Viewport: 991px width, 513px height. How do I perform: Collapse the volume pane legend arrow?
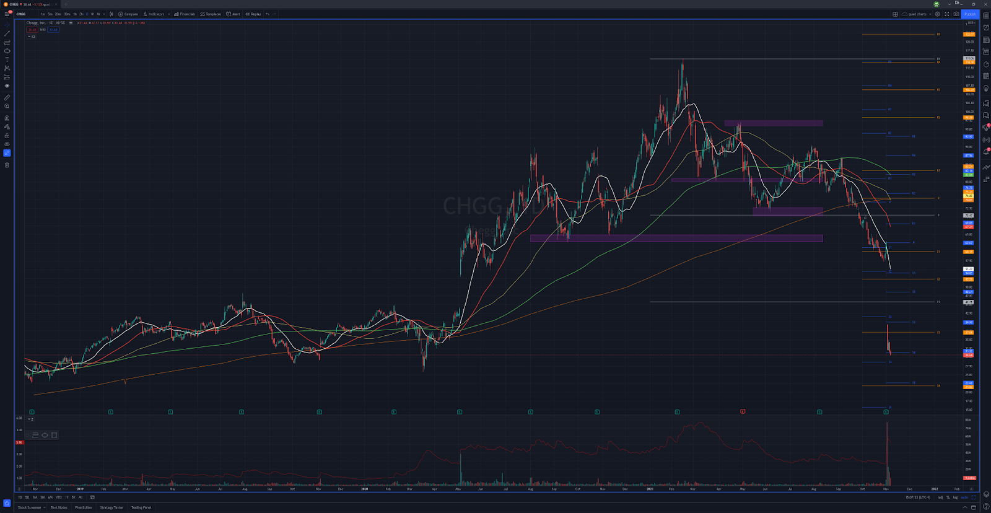point(30,419)
